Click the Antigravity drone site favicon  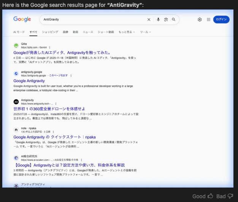click(x=16, y=102)
